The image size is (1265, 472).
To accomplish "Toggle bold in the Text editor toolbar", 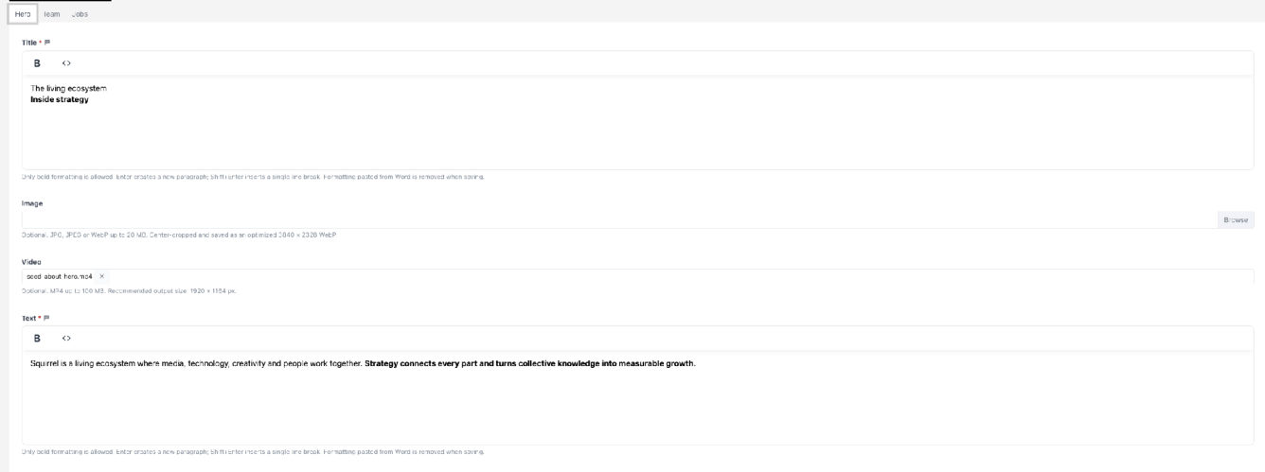I will pos(38,338).
